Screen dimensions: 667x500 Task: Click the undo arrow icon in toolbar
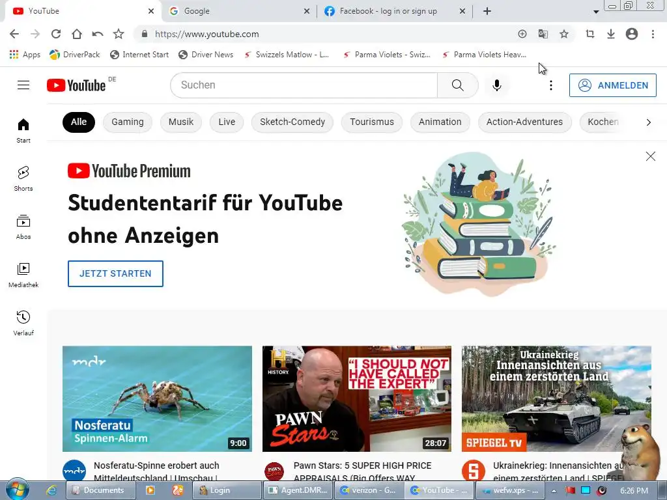pyautogui.click(x=98, y=34)
